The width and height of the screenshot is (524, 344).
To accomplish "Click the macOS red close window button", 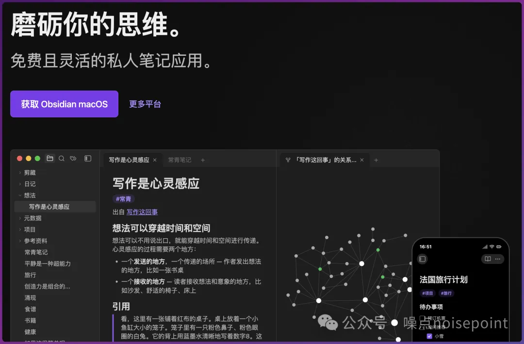I will coord(20,159).
